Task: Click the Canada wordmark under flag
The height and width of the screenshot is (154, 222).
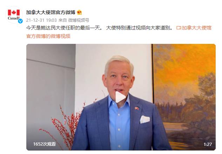Action: click(13, 18)
